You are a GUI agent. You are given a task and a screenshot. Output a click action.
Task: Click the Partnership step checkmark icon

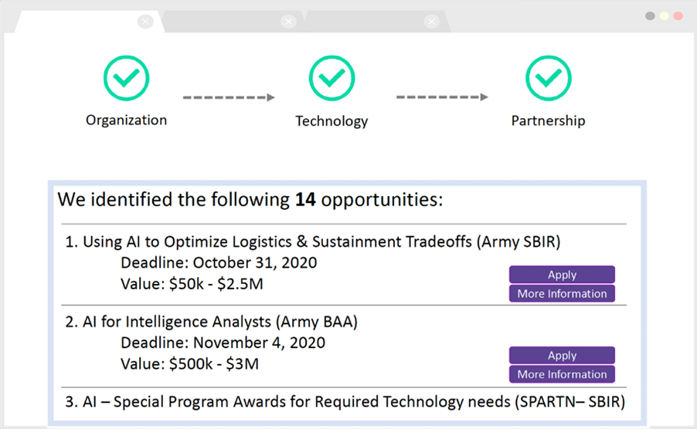click(548, 78)
